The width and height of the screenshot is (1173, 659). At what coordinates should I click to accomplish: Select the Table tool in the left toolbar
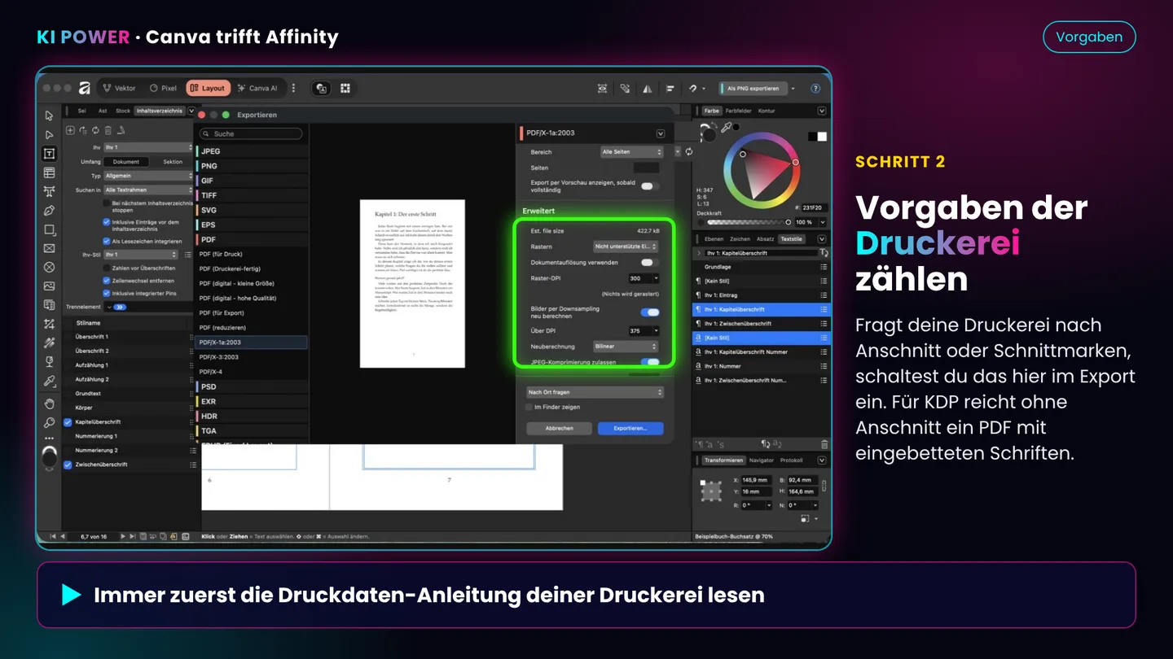(x=50, y=172)
